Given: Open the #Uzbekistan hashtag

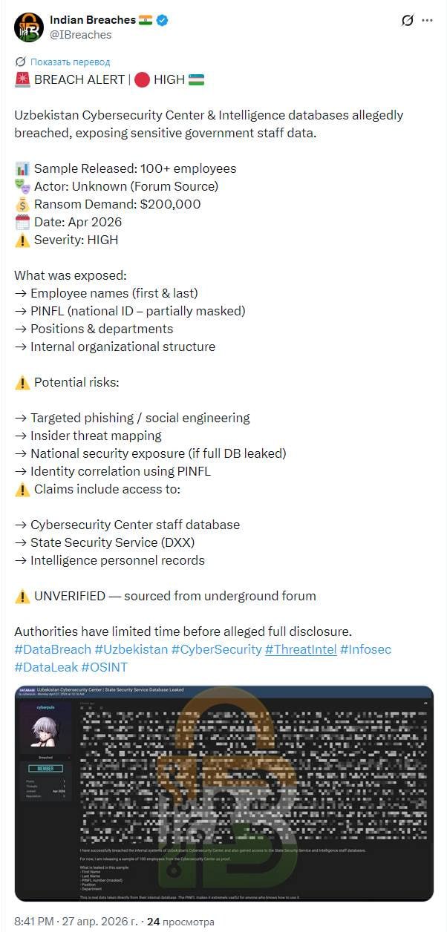Looking at the screenshot, I should coord(131,649).
